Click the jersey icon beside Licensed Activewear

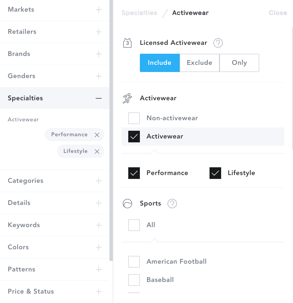(127, 43)
